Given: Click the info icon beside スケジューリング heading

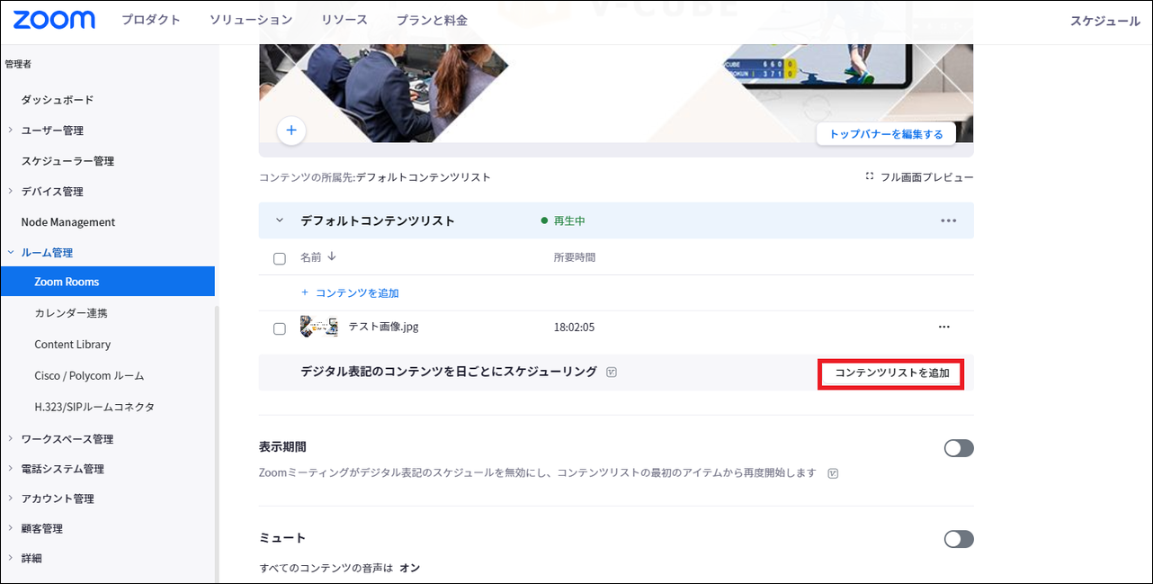Looking at the screenshot, I should click(612, 372).
